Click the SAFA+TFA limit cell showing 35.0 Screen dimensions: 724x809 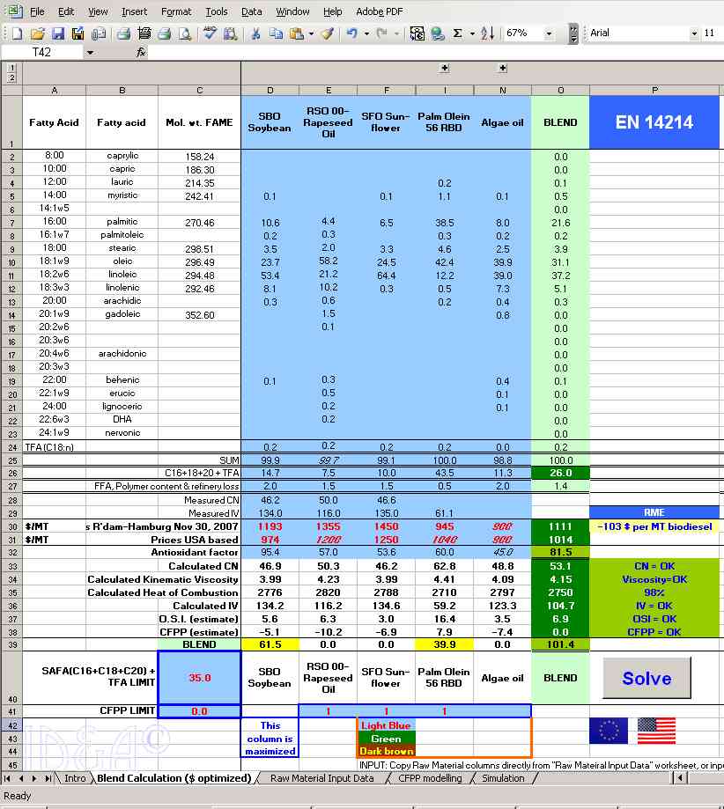pyautogui.click(x=199, y=678)
